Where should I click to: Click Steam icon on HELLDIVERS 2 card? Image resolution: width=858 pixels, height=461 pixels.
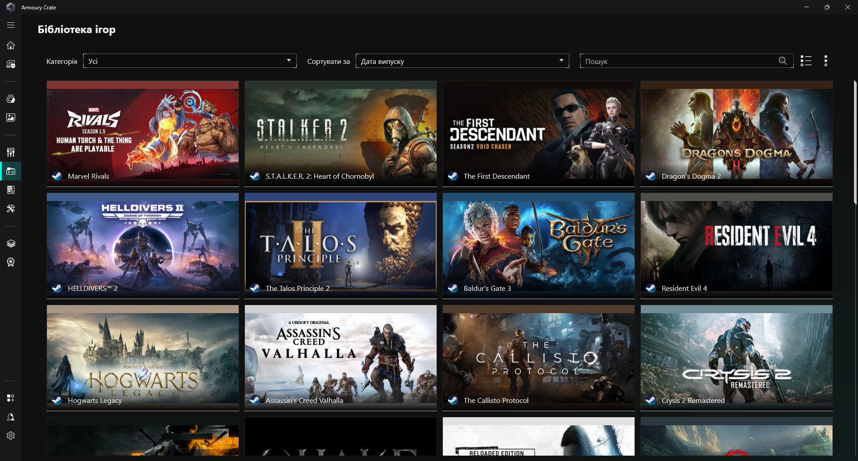(x=57, y=288)
